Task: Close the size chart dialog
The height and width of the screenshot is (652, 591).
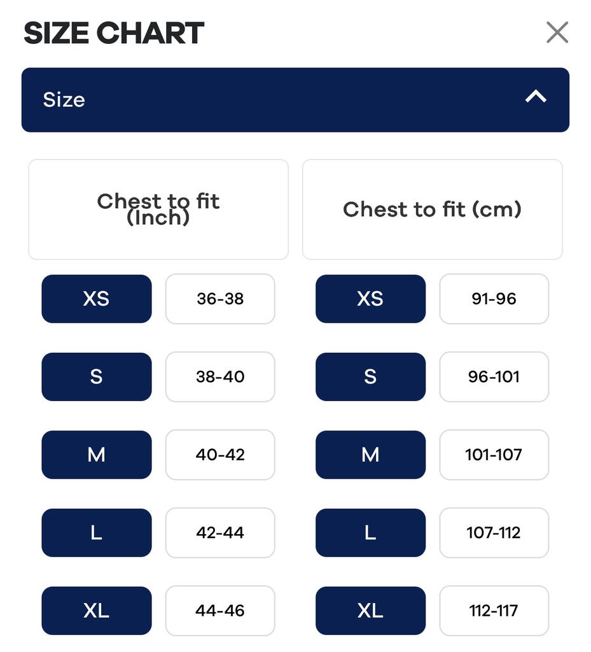Action: point(557,32)
